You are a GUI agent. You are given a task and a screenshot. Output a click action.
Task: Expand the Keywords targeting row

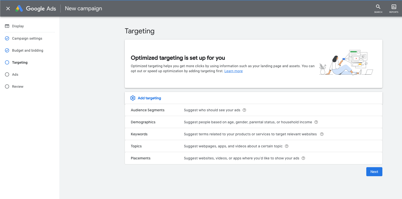(139, 134)
